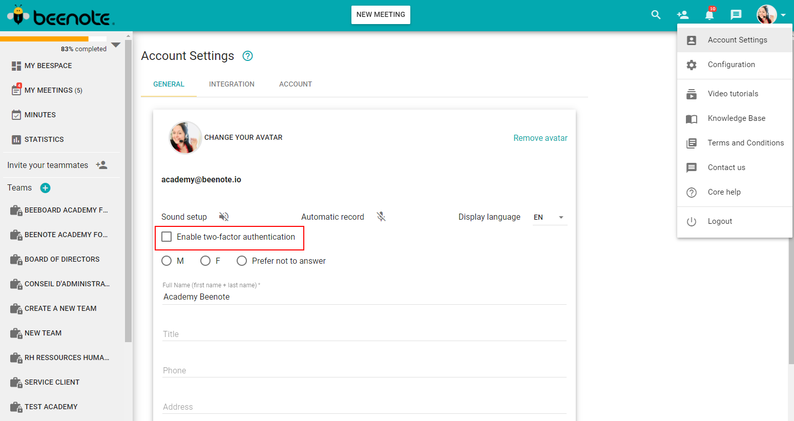Switch to the Account tab
Viewport: 794px width, 421px height.
(296, 84)
